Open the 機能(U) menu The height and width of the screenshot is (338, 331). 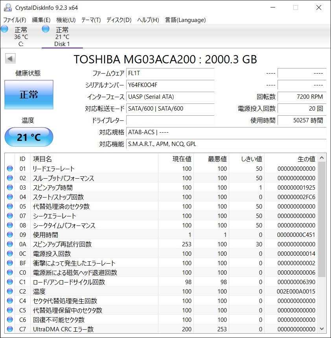pos(66,20)
